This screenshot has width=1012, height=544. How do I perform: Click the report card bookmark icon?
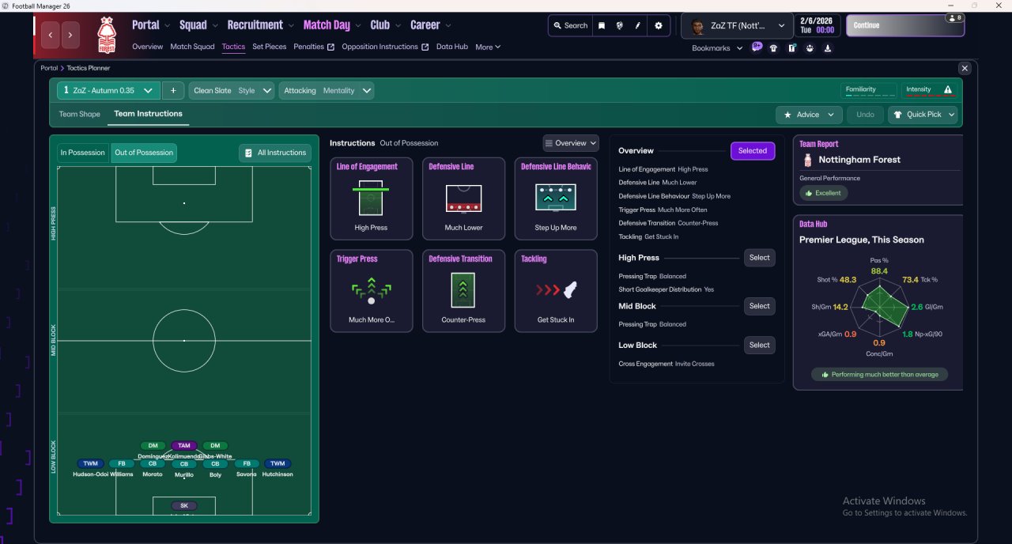click(792, 48)
